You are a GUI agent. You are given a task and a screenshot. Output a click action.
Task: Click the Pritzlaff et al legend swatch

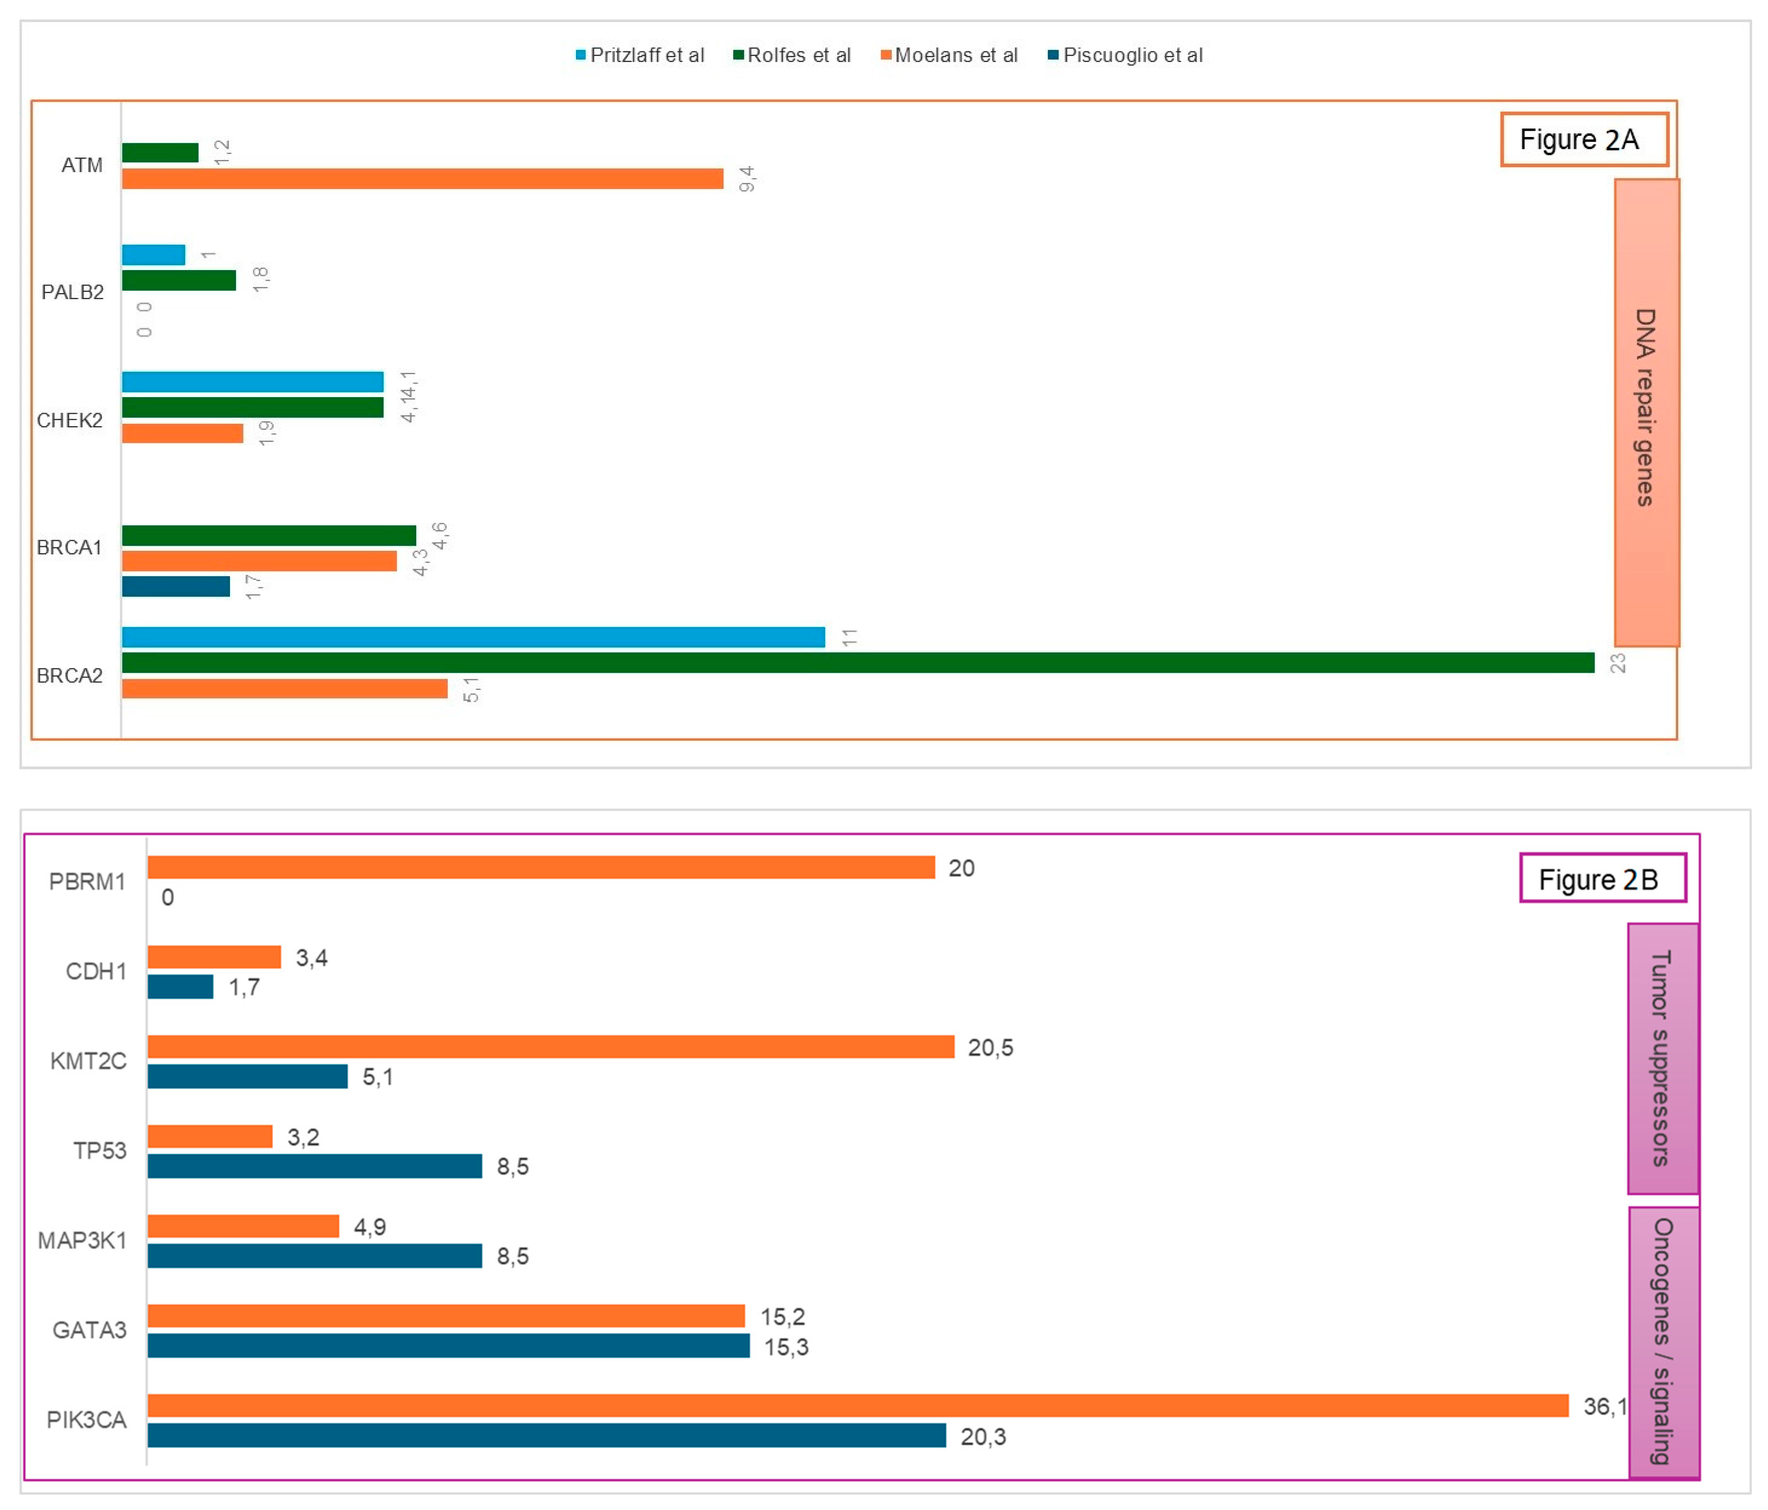[x=580, y=56]
